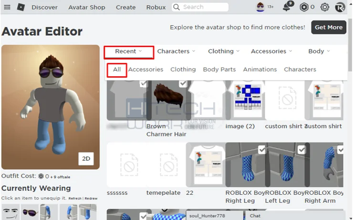The width and height of the screenshot is (353, 220).
Task: Click the round R icon at far right
Action: pyautogui.click(x=340, y=7)
